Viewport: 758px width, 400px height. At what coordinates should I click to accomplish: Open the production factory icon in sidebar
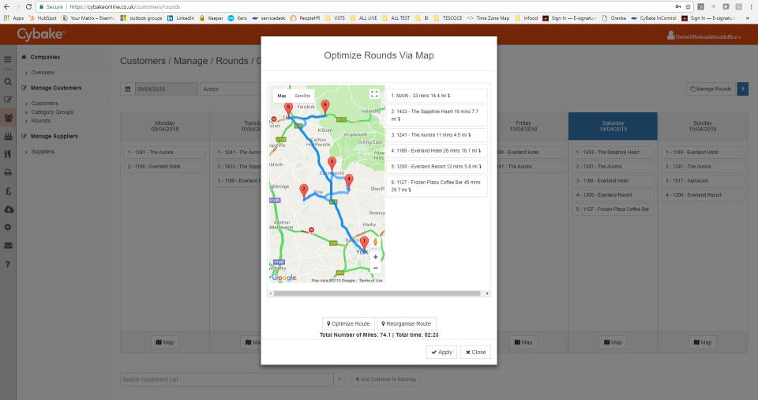tap(8, 137)
